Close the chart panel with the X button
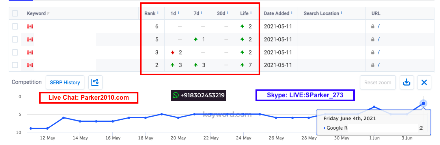This screenshot has width=440, height=145. click(x=424, y=82)
